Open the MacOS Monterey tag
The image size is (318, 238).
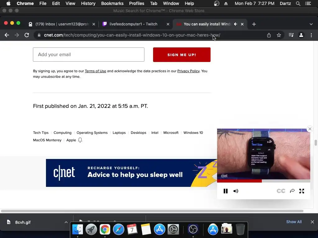pos(47,140)
